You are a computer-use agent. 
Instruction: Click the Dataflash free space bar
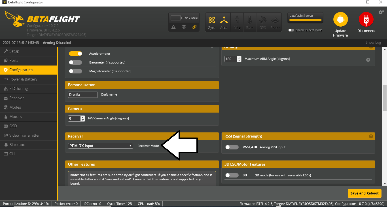tap(305, 18)
